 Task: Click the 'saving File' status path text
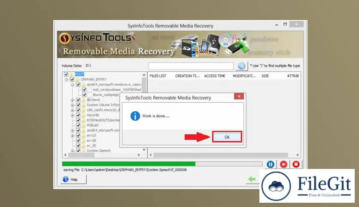click(125, 170)
